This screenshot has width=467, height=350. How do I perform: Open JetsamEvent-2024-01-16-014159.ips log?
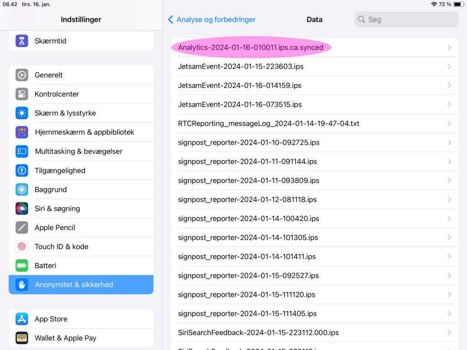(315, 85)
